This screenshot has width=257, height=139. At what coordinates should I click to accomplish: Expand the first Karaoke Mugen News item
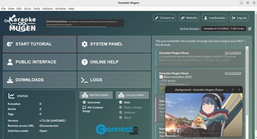200,58
